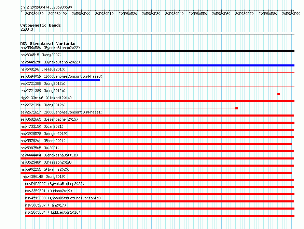Screen dimensions: 304x229
Task: Open nsv508196 (Teague2010) variant label
Action: click(x=43, y=69)
